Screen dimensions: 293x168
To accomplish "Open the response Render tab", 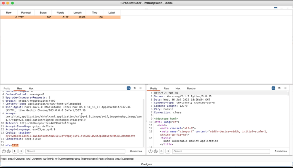I will (x=191, y=88).
